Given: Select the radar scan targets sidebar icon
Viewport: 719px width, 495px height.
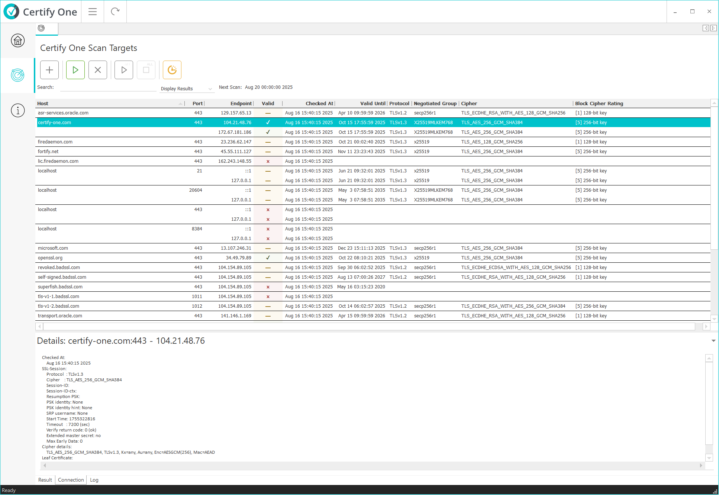Looking at the screenshot, I should coord(17,75).
